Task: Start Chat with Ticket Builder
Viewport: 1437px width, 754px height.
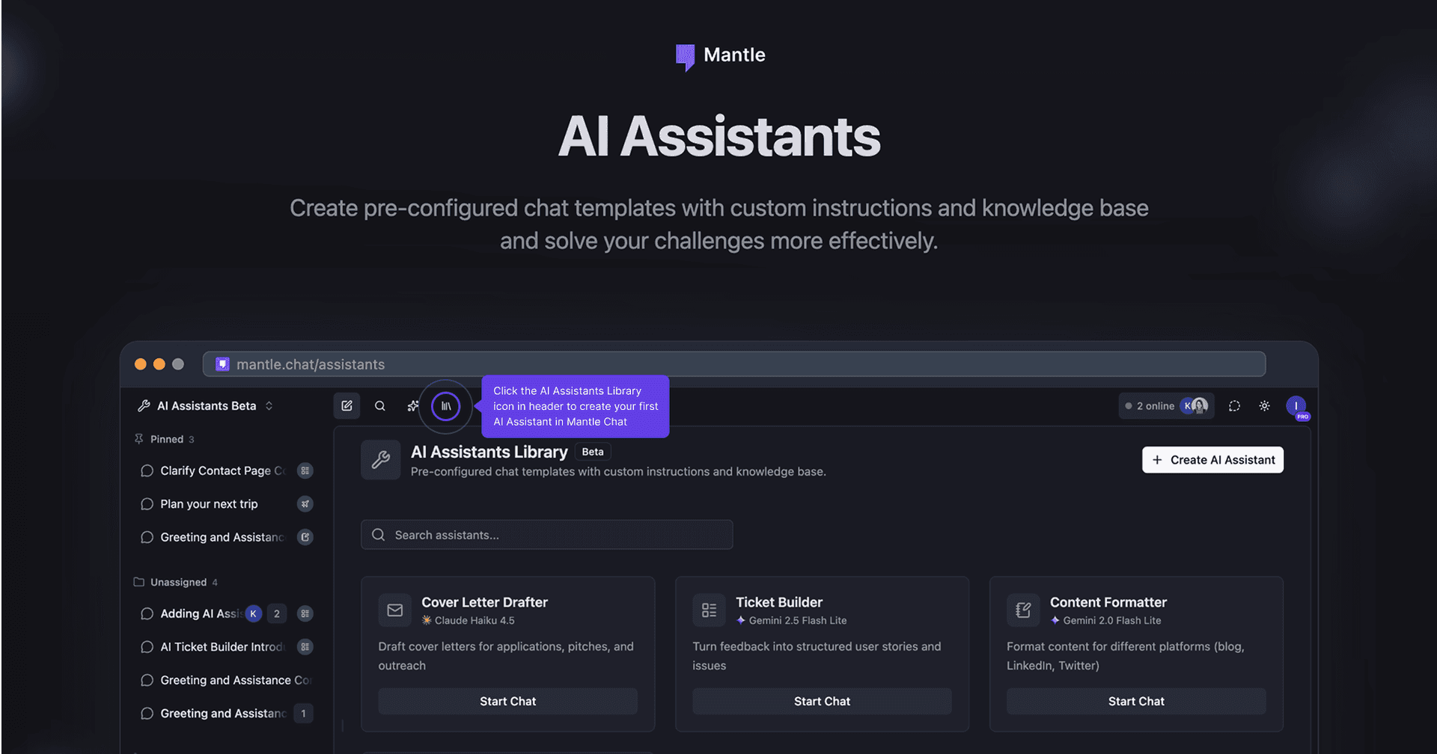Action: 822,702
